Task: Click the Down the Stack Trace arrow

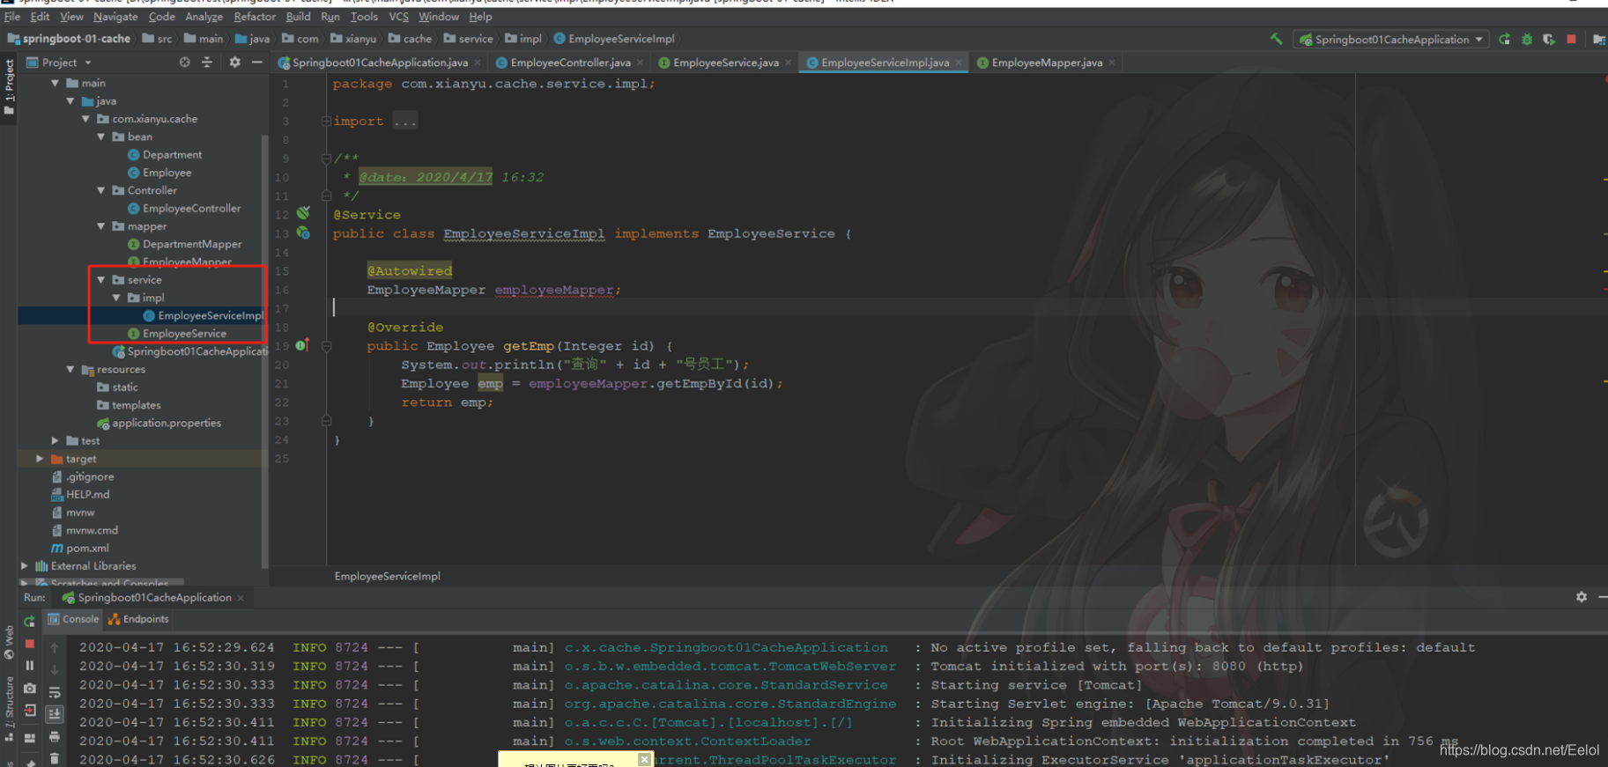Action: coord(55,669)
